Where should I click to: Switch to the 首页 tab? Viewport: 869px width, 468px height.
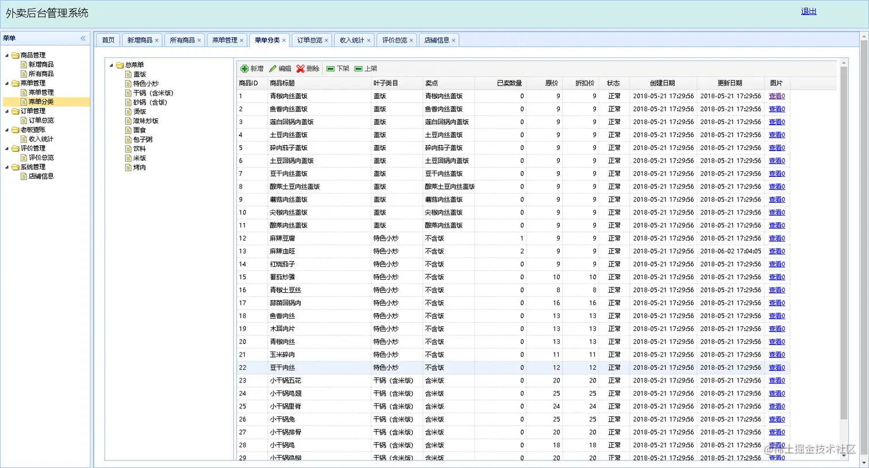(108, 40)
